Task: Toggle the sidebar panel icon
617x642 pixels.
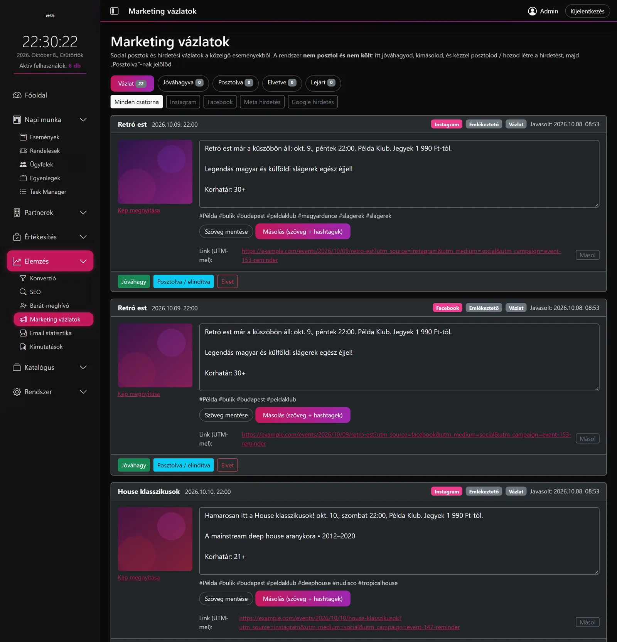Action: (114, 11)
